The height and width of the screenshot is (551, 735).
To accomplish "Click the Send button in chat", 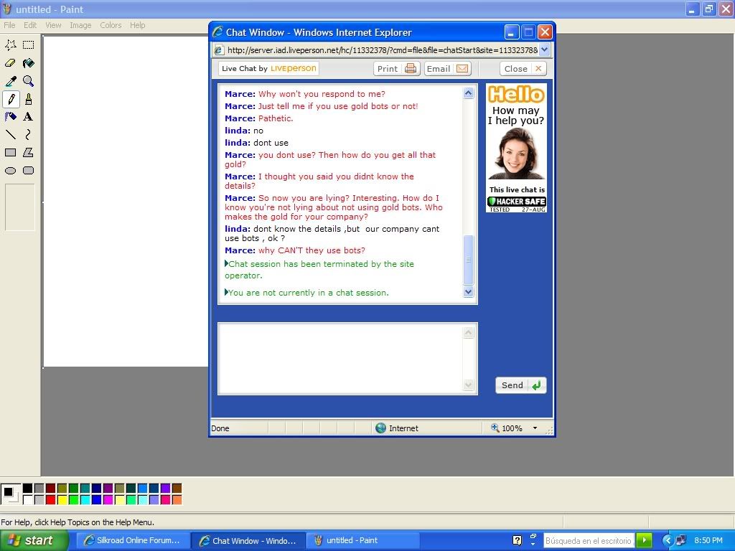I will tap(520, 385).
